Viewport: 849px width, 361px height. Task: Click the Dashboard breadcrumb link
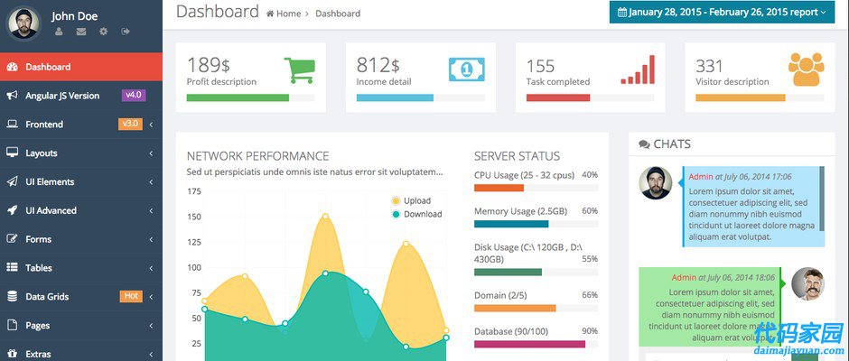point(338,14)
